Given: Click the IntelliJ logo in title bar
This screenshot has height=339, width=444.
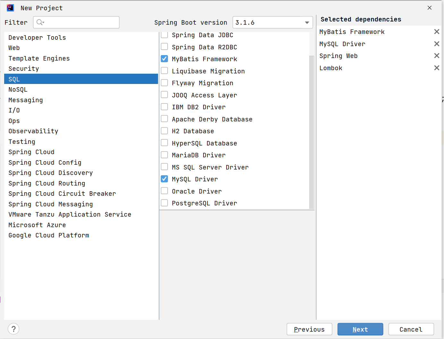Looking at the screenshot, I should click(10, 8).
